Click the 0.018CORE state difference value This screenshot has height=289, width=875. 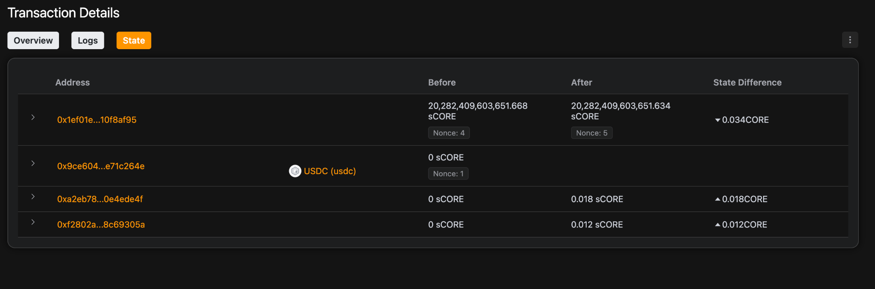pos(741,199)
